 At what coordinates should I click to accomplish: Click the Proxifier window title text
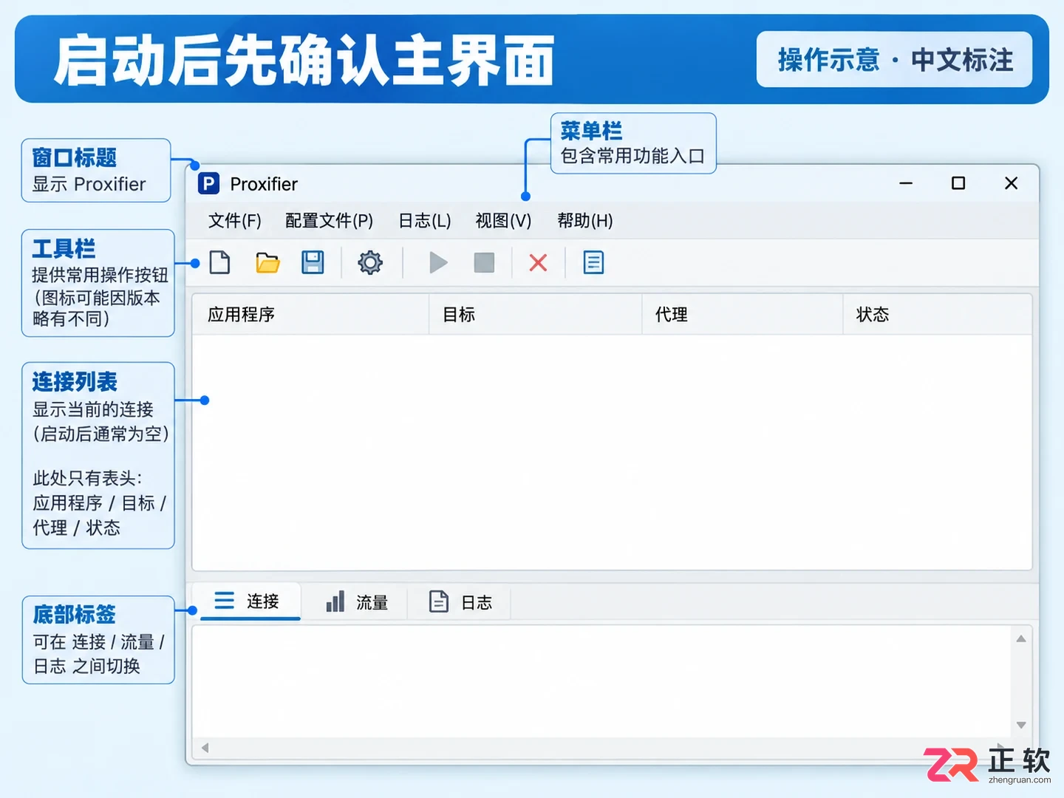264,184
